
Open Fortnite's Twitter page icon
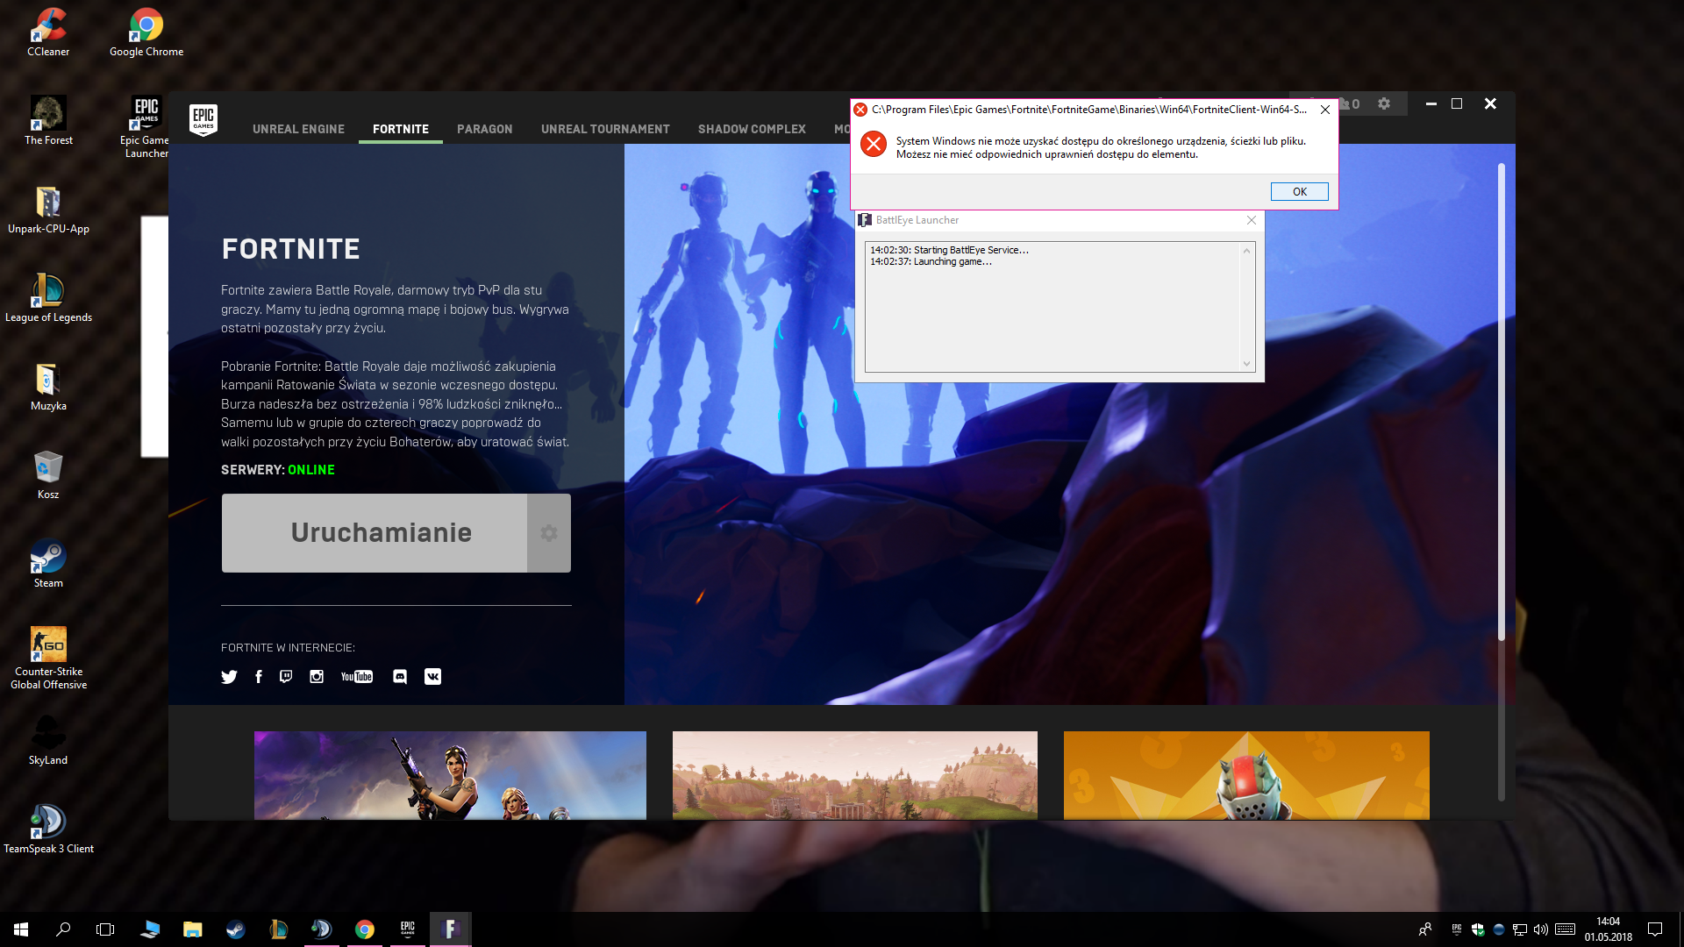(229, 677)
